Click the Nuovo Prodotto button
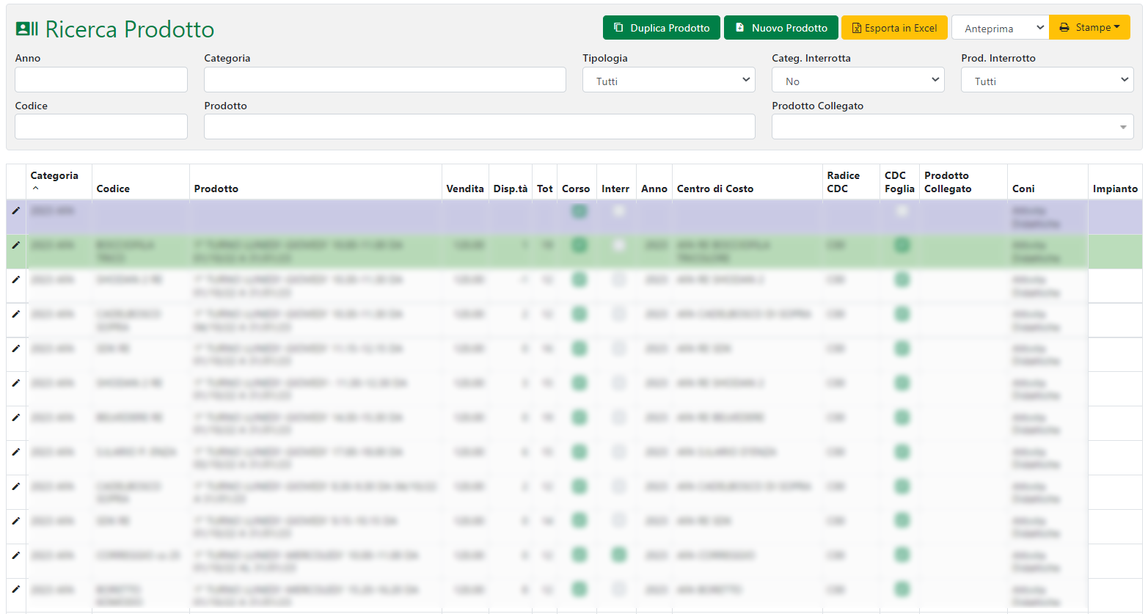The image size is (1148, 614). point(780,28)
